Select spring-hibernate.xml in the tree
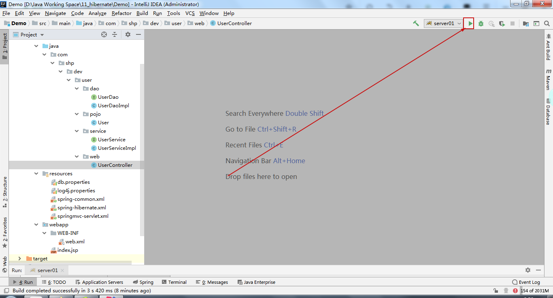The width and height of the screenshot is (553, 298). coord(78,208)
